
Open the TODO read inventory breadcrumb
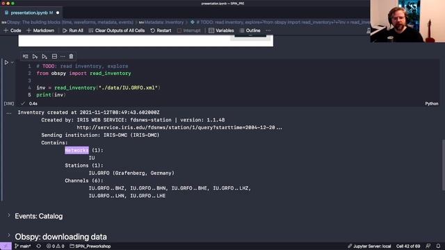[x=280, y=22]
